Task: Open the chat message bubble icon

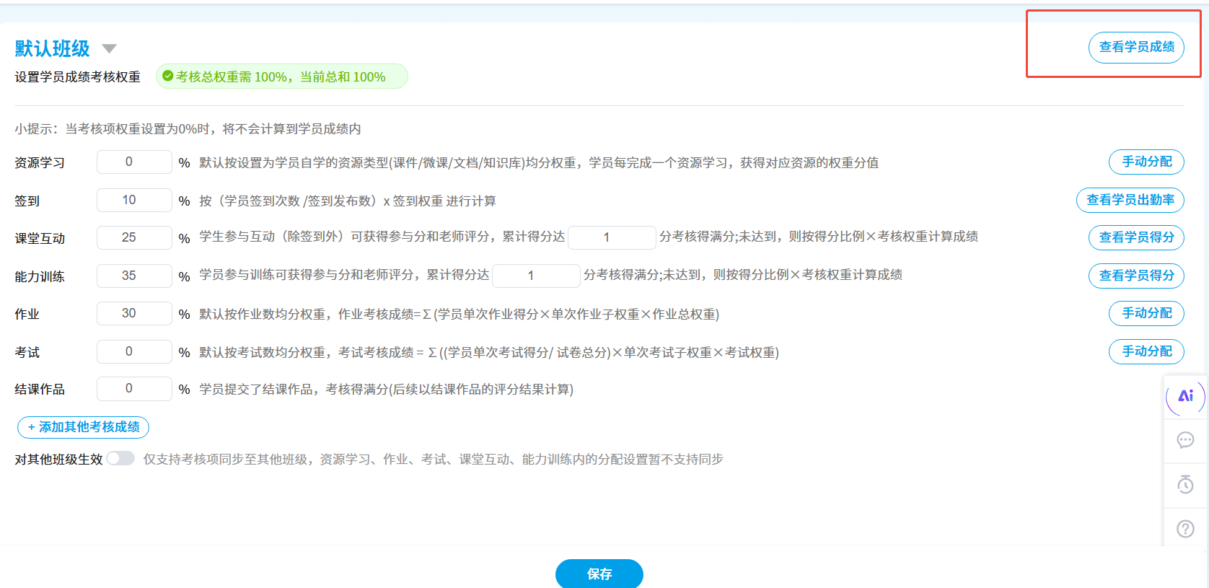Action: click(x=1185, y=440)
